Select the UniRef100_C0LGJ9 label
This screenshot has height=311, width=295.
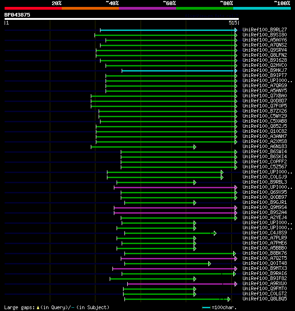(x=265, y=177)
